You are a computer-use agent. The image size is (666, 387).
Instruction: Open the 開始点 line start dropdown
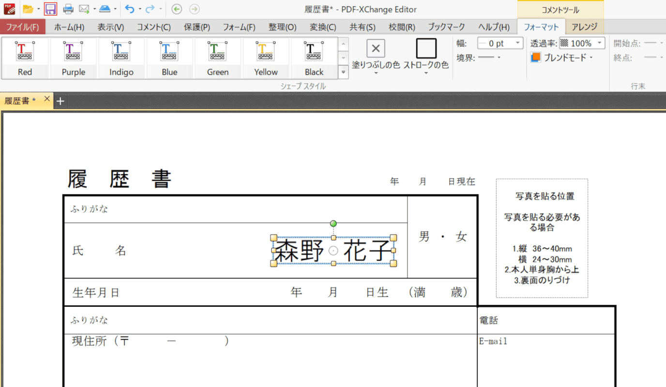point(653,43)
